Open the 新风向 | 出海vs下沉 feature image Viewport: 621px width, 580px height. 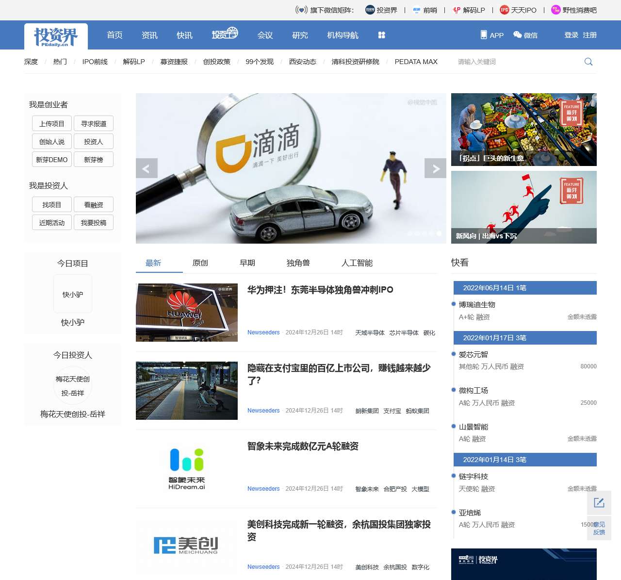click(524, 207)
